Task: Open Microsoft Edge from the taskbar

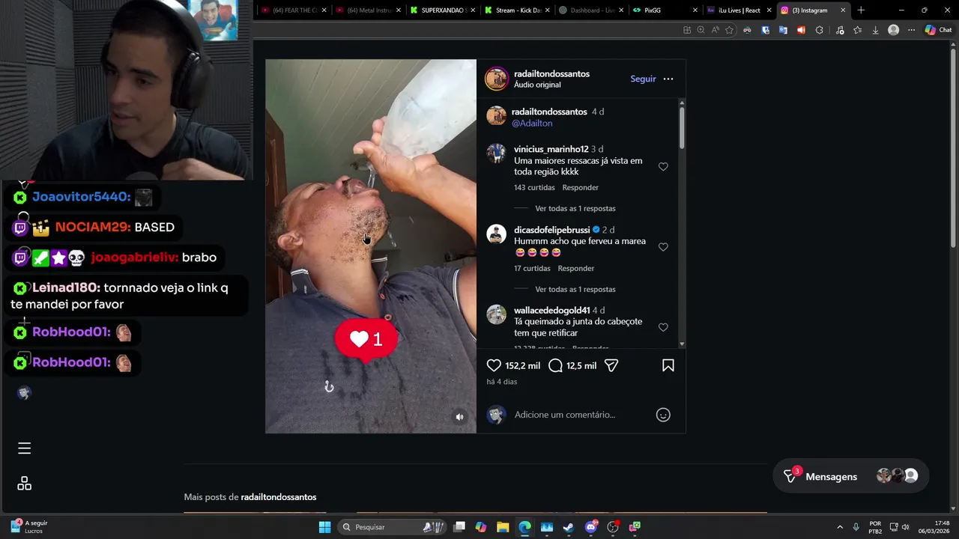Action: [524, 527]
